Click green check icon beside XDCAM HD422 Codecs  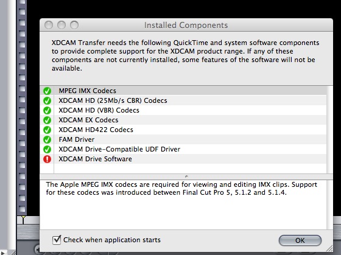[x=47, y=130]
